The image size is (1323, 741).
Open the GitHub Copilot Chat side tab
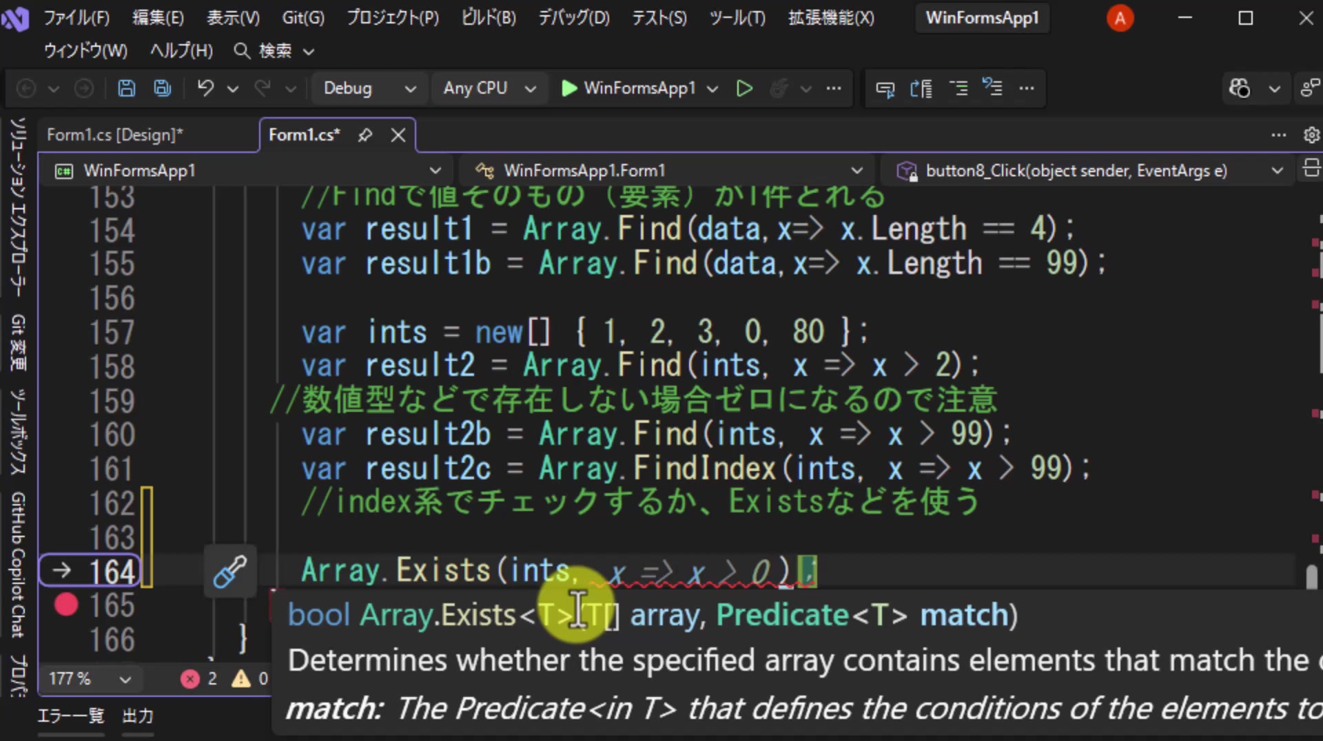19,565
